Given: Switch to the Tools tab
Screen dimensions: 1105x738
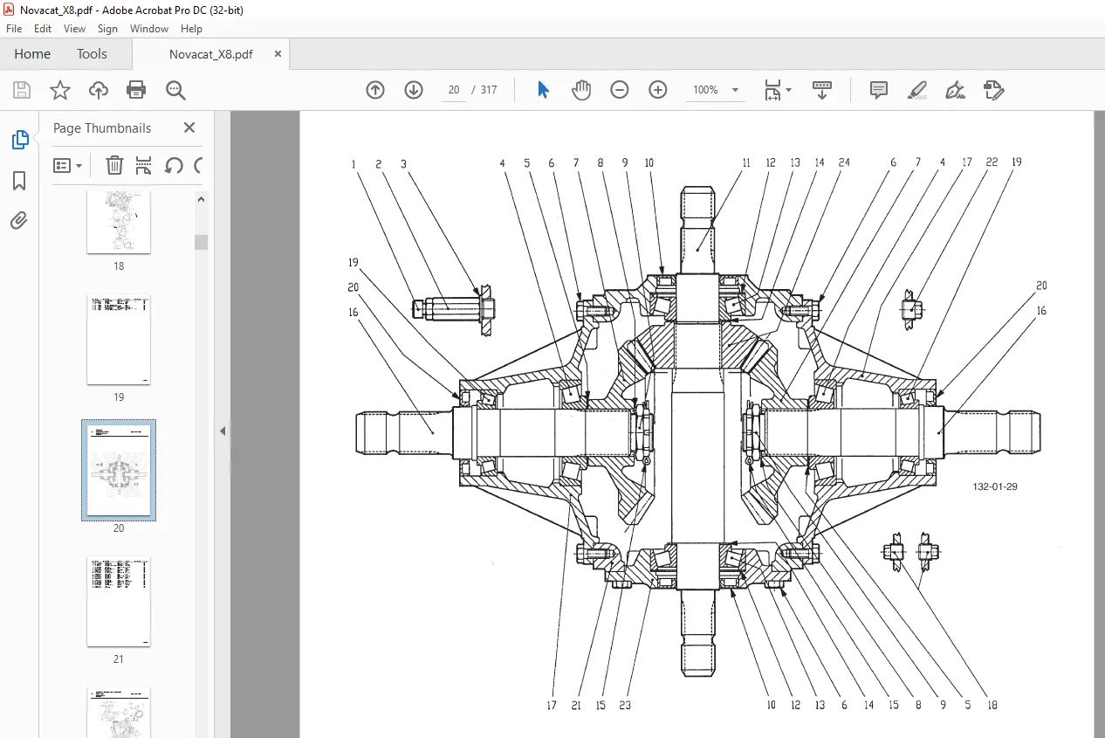Looking at the screenshot, I should tap(92, 54).
